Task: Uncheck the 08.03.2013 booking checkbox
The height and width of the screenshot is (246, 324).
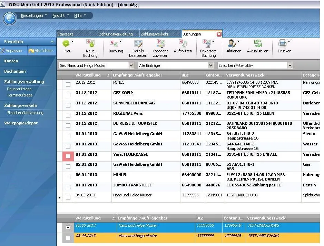Action: point(68,227)
